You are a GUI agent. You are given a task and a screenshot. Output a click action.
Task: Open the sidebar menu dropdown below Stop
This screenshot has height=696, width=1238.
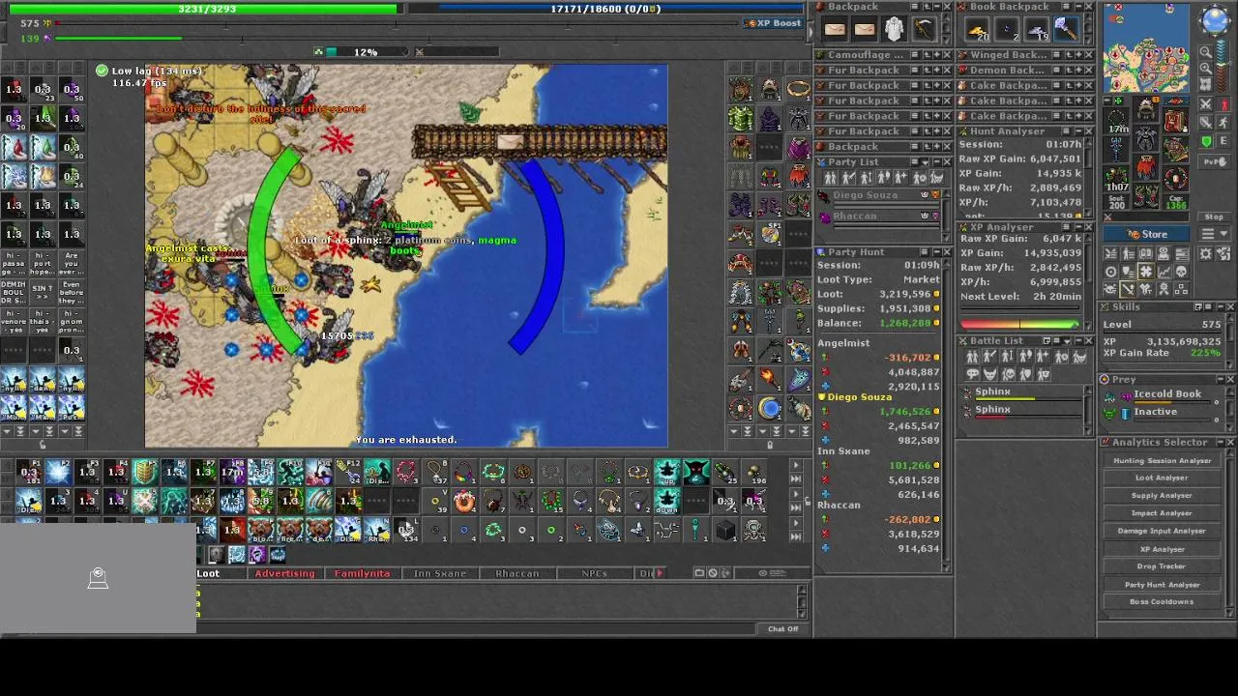(x=1214, y=234)
